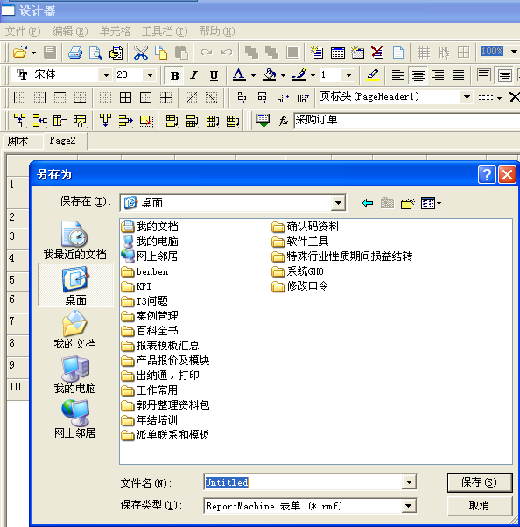Screen dimensions: 520x527
Task: Click the 保存(S) button
Action: pos(480,482)
